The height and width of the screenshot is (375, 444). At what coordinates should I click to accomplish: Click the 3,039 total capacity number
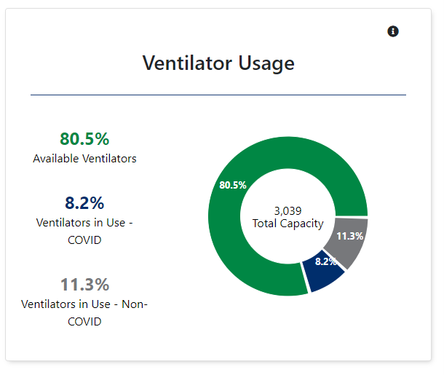pyautogui.click(x=288, y=210)
